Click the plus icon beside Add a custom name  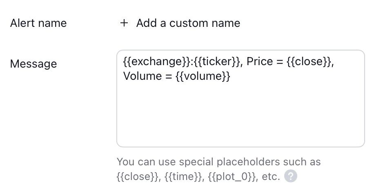tap(124, 23)
